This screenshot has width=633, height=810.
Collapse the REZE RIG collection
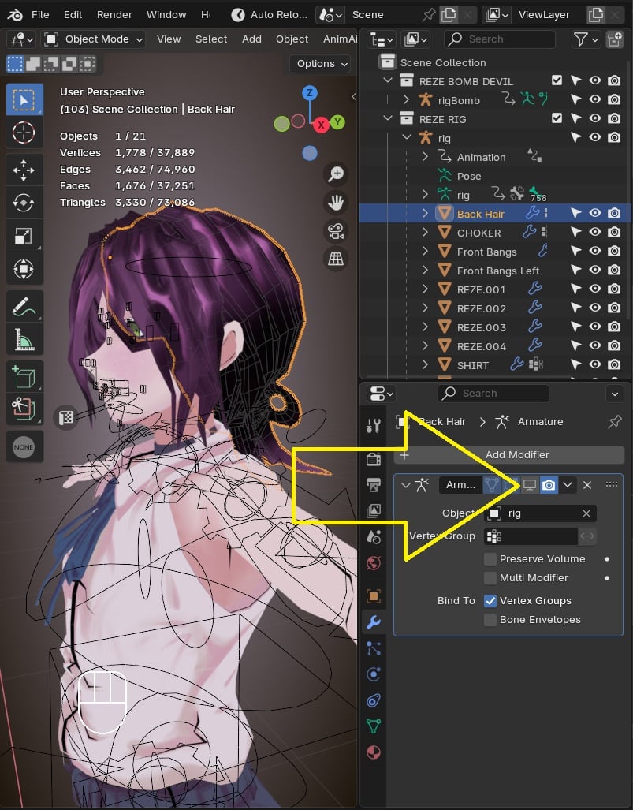(x=388, y=118)
